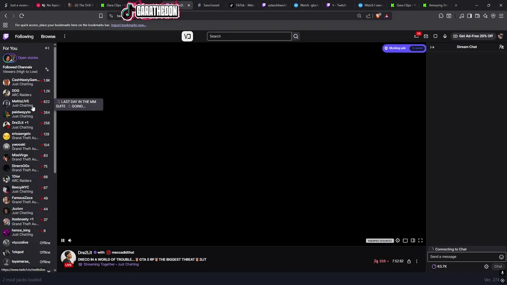The width and height of the screenshot is (507, 285).
Task: Pause the stream video
Action: tap(63, 240)
